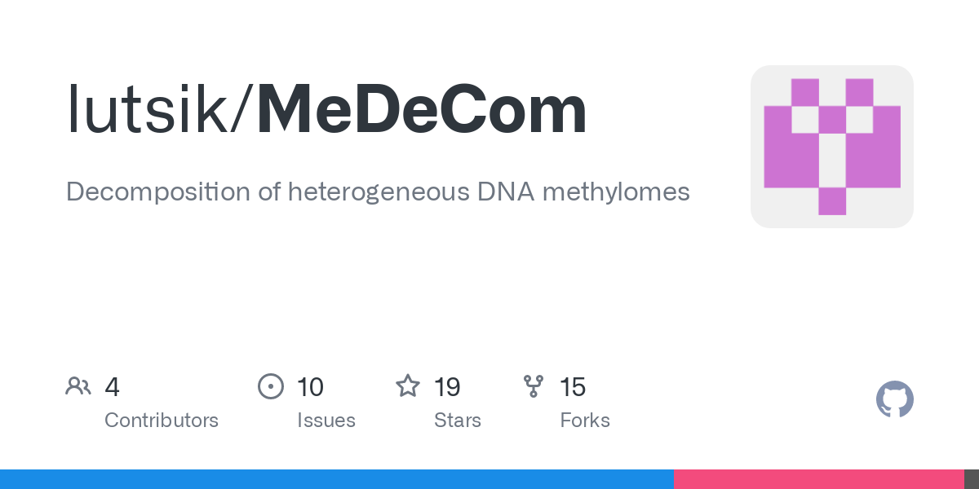Image resolution: width=979 pixels, height=489 pixels.
Task: Open the lutsik owner name in title
Action: [148, 110]
